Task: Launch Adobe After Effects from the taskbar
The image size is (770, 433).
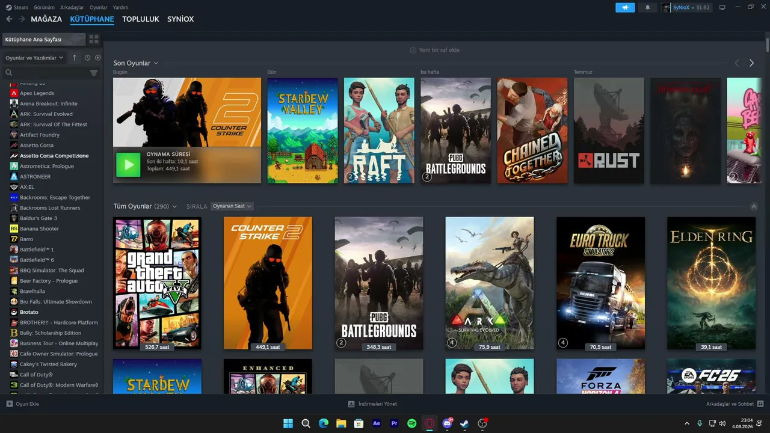Action: [377, 423]
